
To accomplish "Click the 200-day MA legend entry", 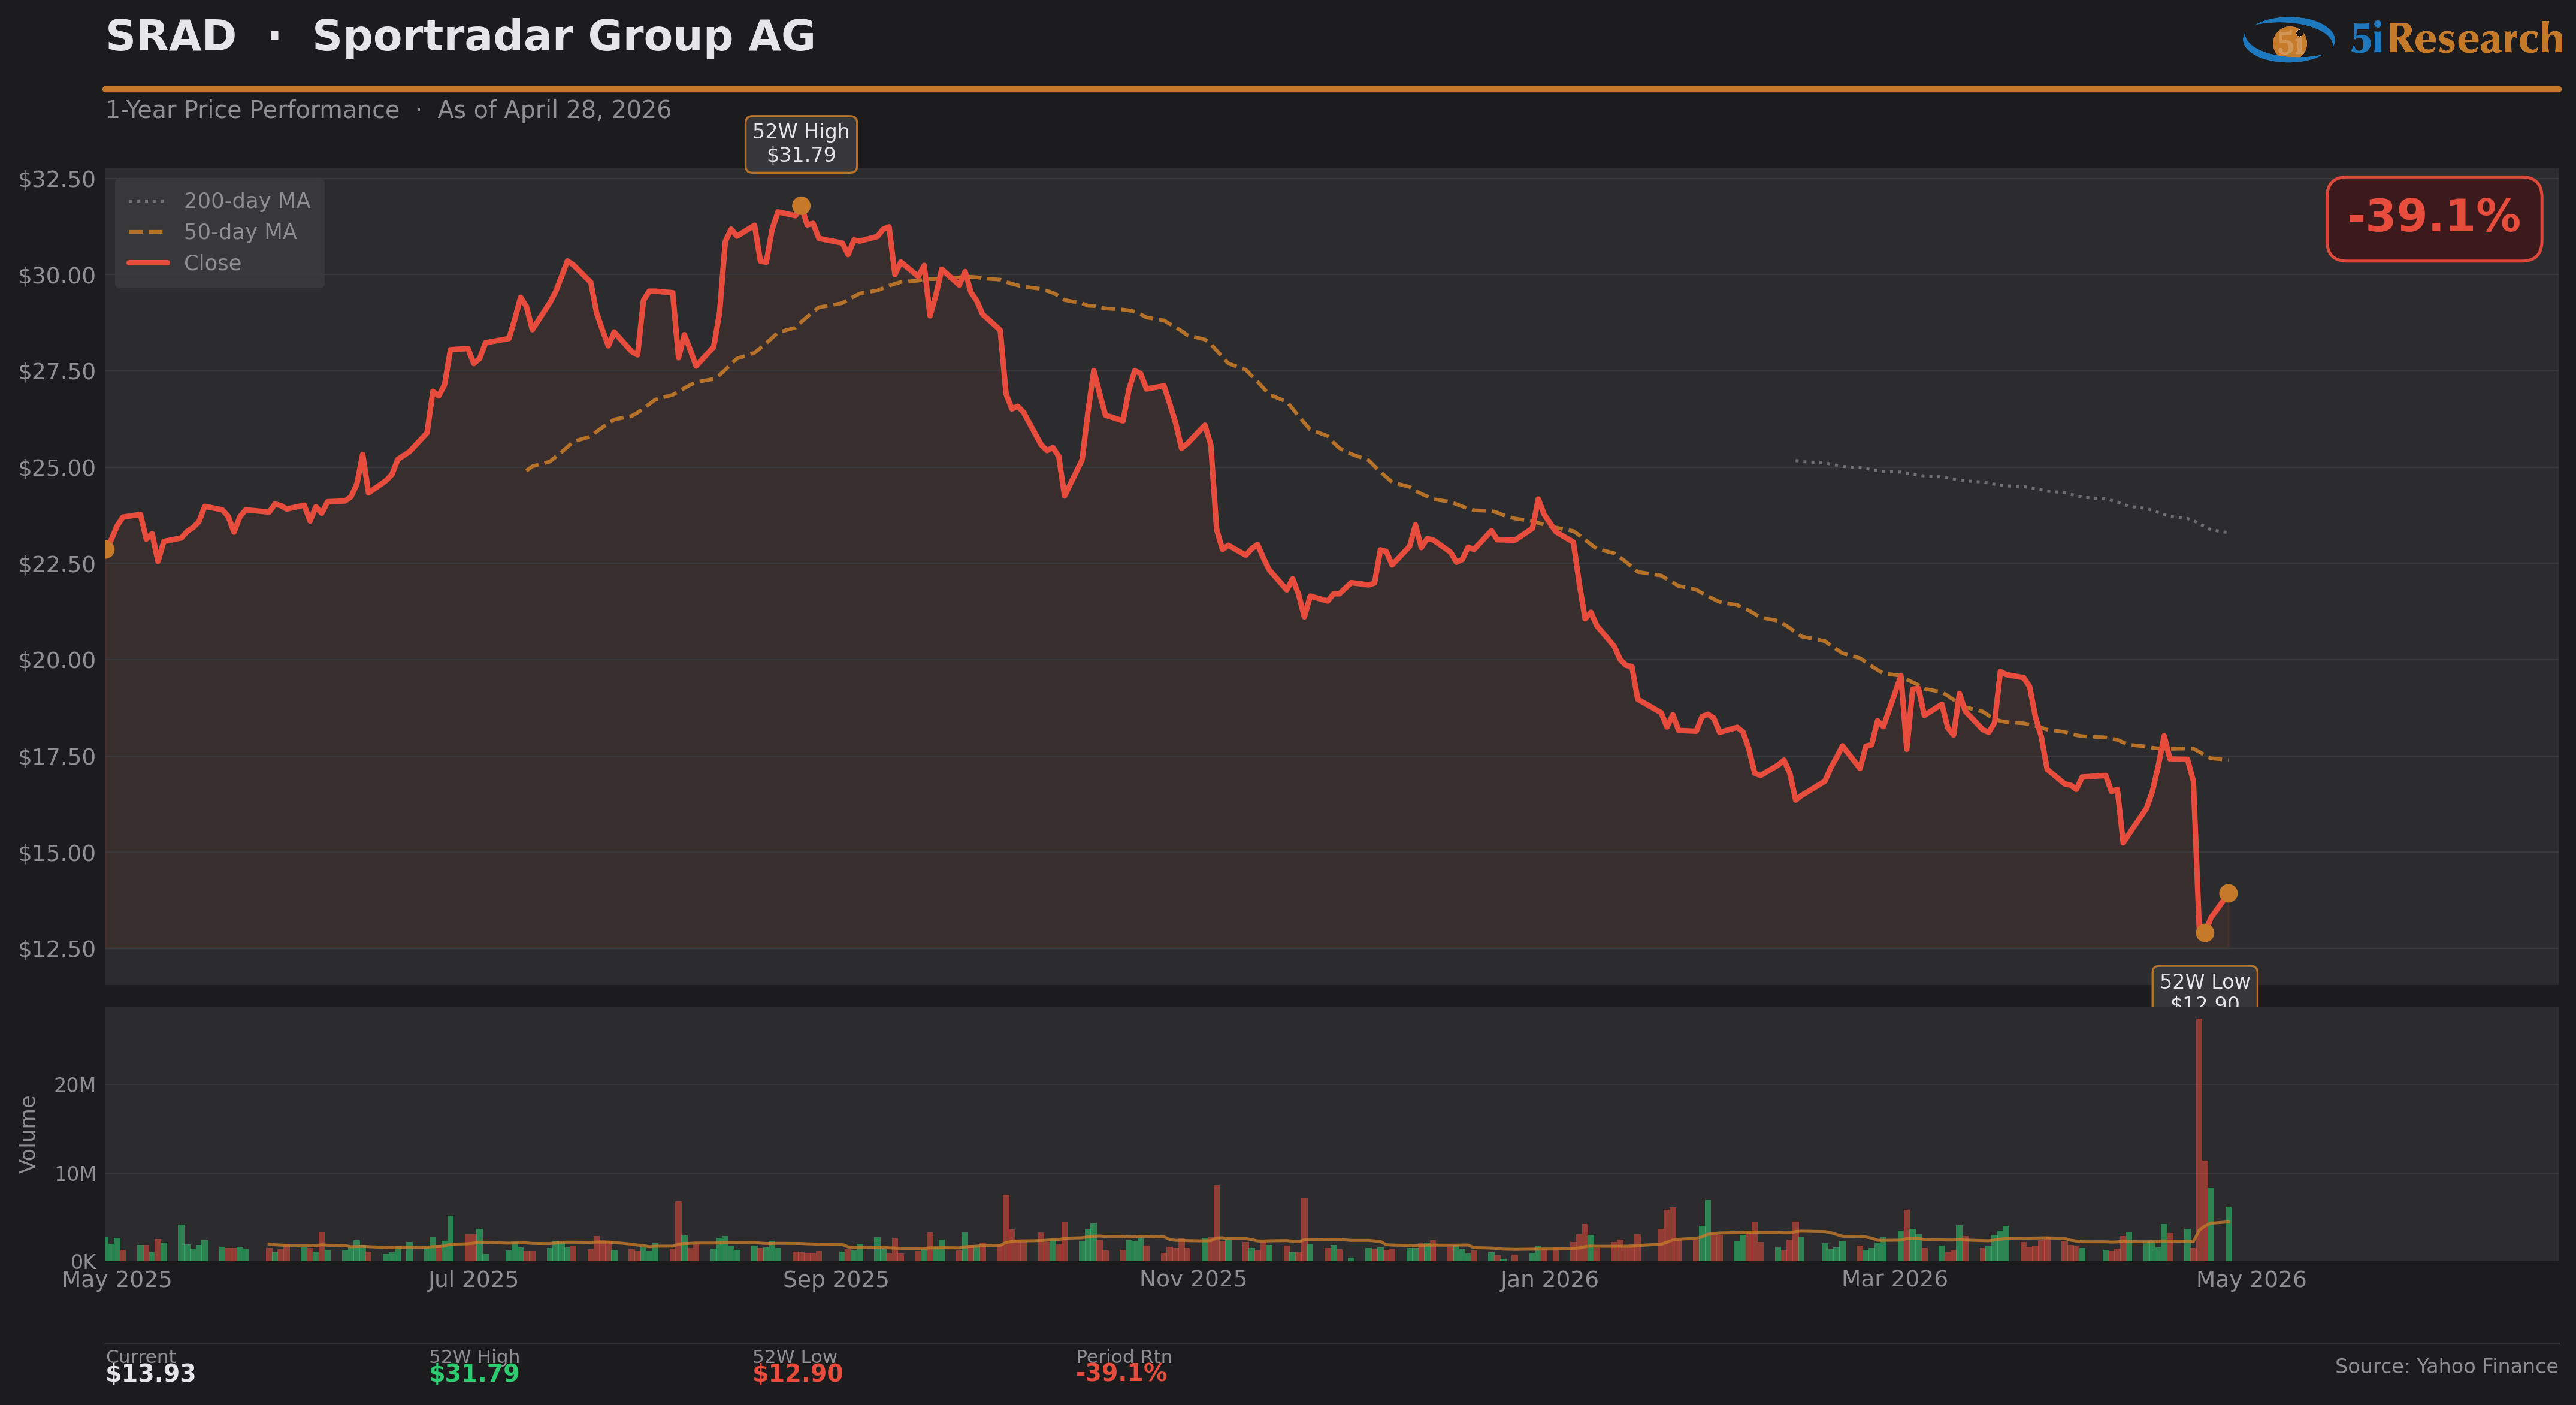I will (219, 201).
